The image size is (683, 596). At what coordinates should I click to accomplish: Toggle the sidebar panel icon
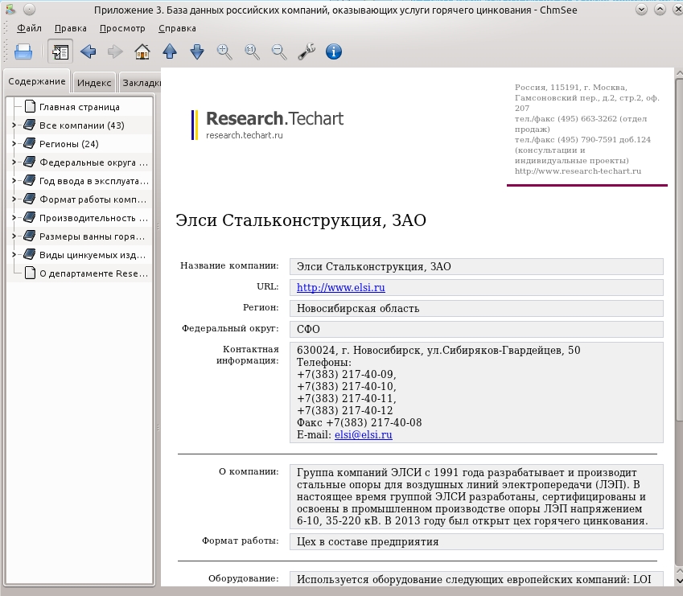[60, 51]
